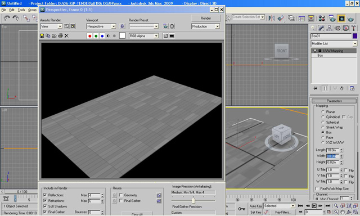Switch to Modify tab in command panel
The width and height of the screenshot is (360, 216).
(x=321, y=28)
